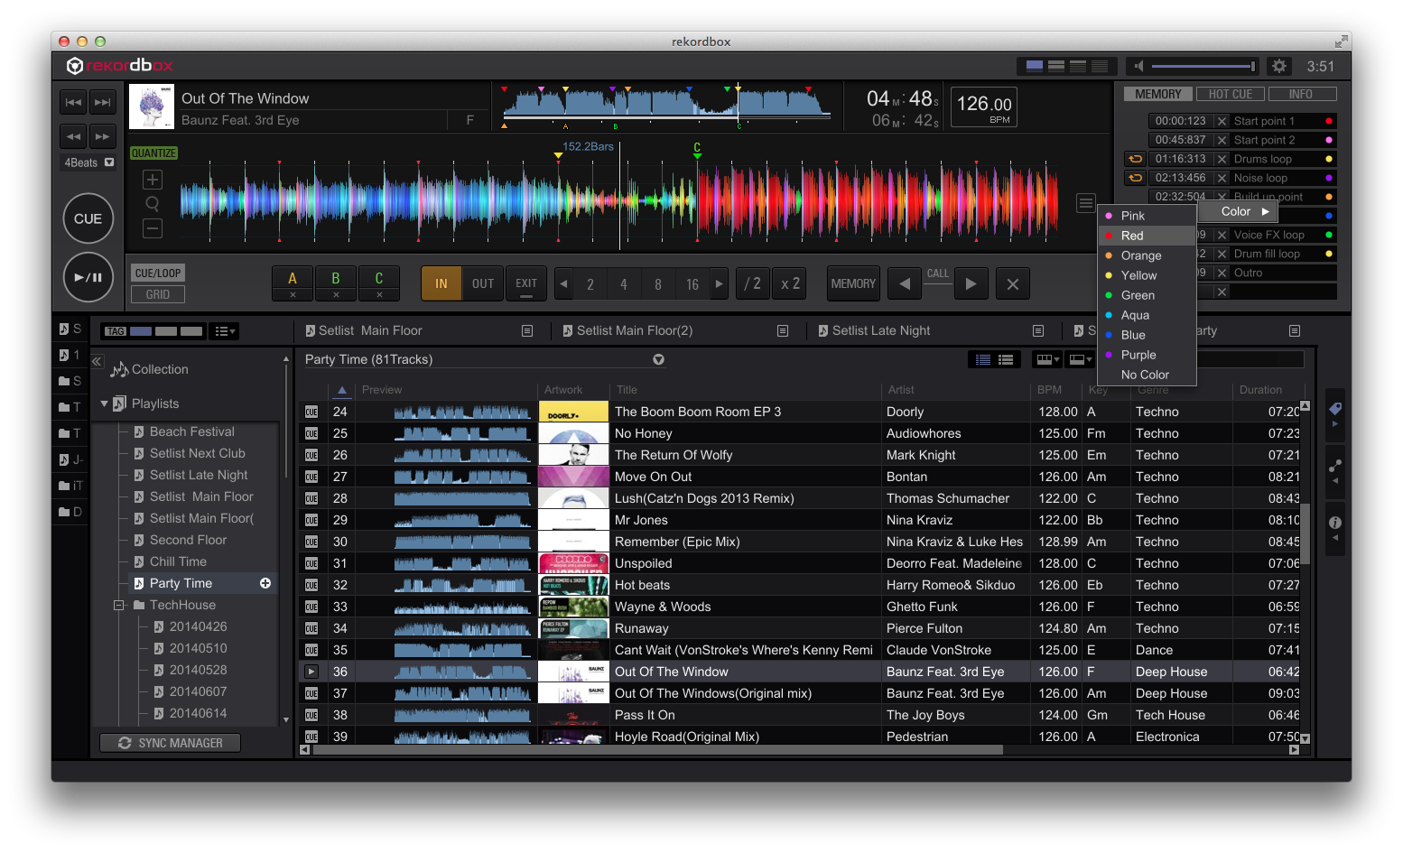
Task: Toggle the GRID mode button
Action: [158, 294]
